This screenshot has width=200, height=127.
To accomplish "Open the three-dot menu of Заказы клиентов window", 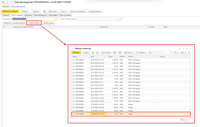I will tap(184, 48).
